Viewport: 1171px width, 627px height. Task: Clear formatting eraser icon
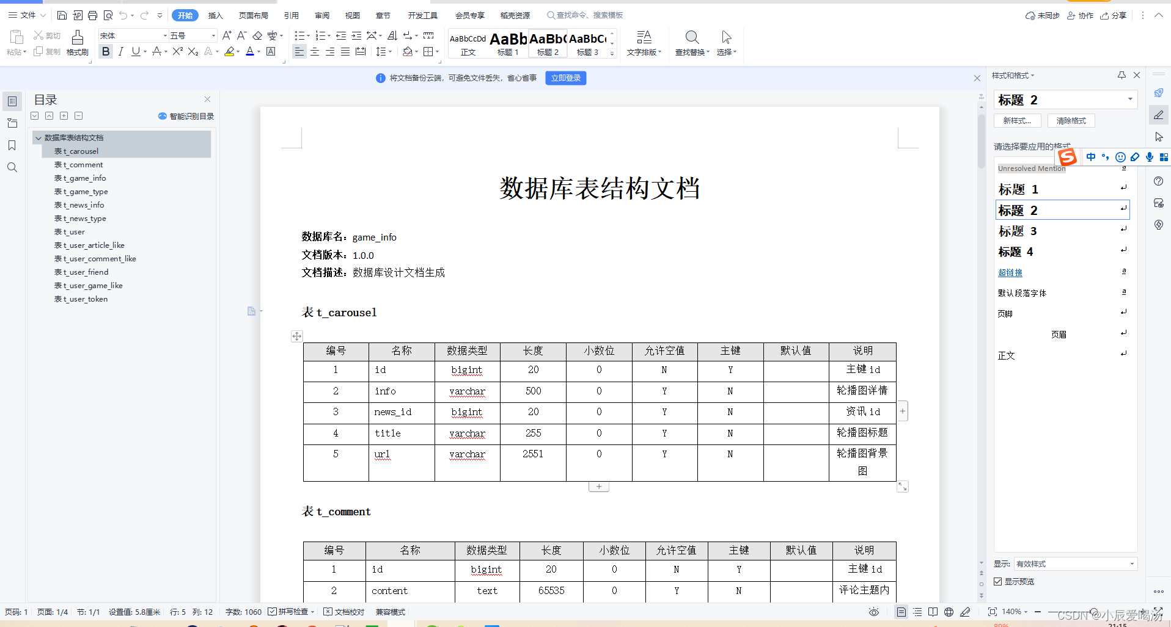click(x=257, y=35)
